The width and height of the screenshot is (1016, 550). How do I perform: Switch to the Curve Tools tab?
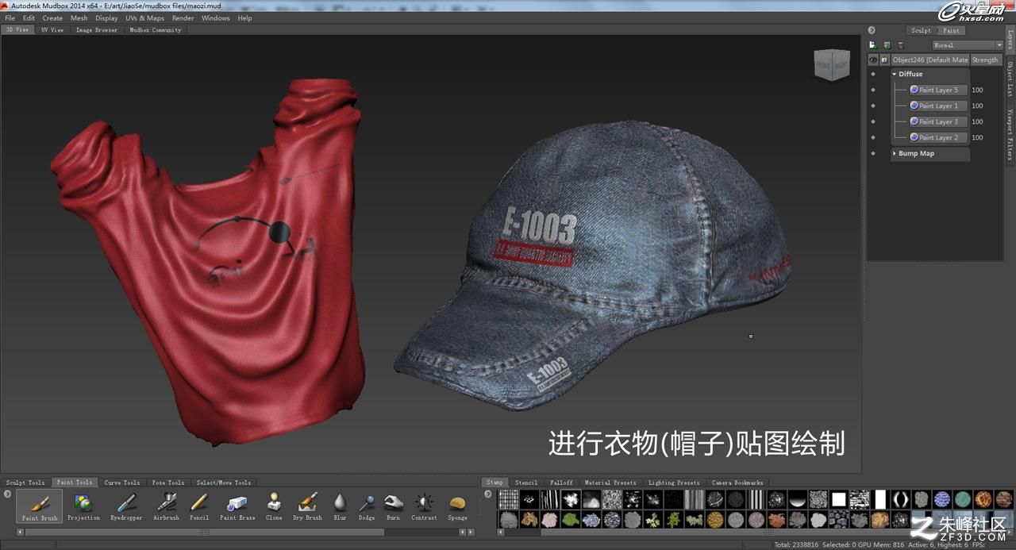point(122,482)
